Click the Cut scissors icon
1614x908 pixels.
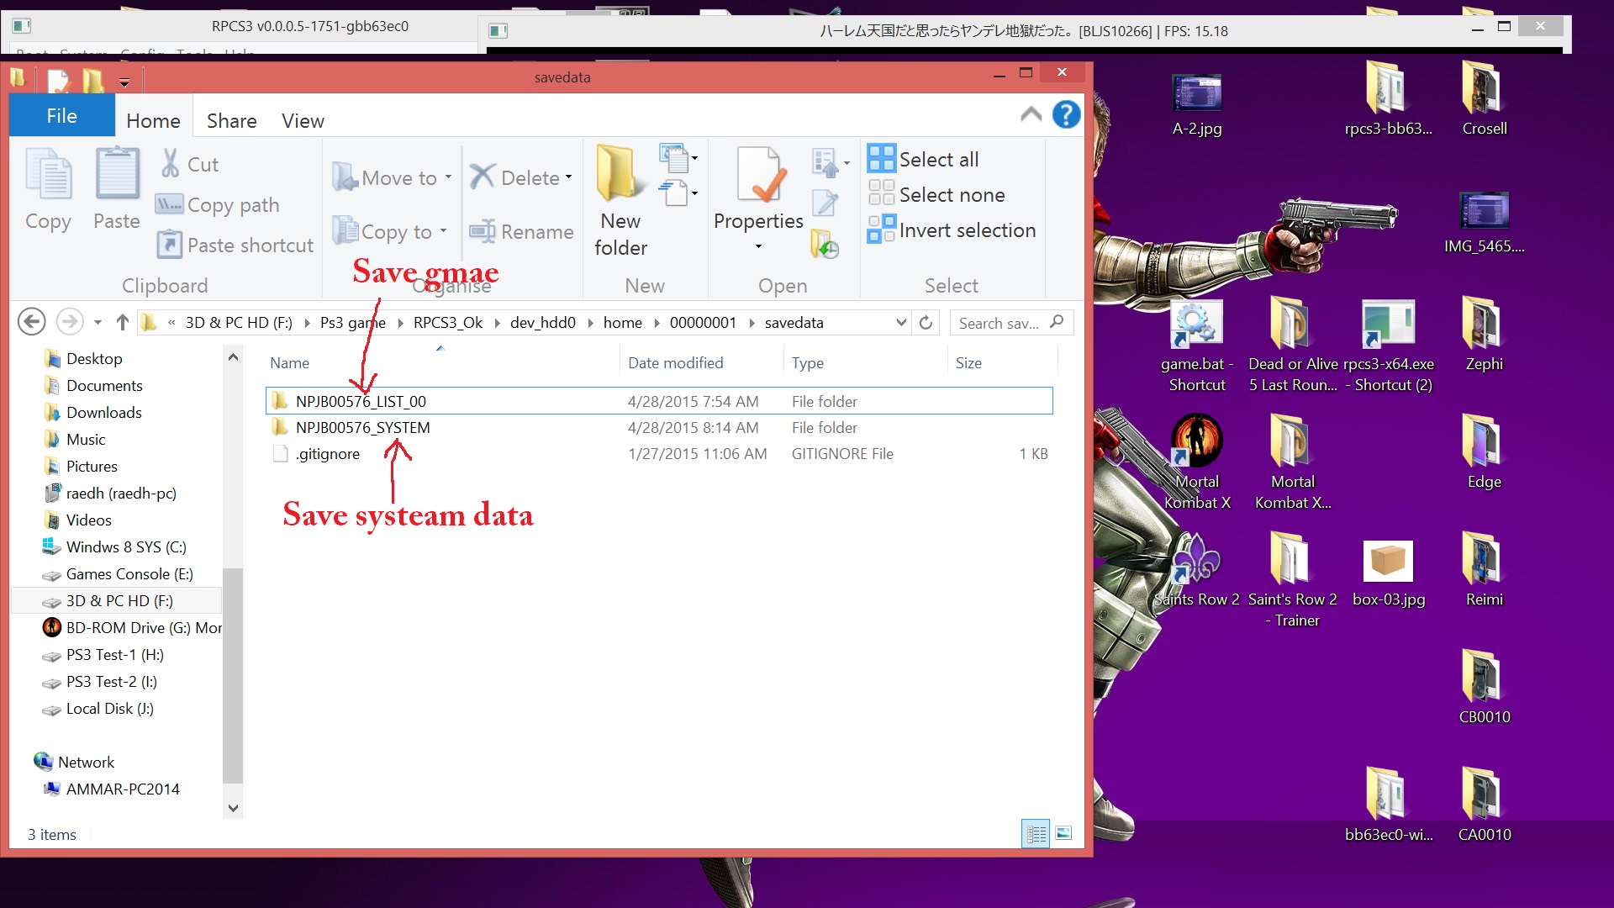pos(171,164)
